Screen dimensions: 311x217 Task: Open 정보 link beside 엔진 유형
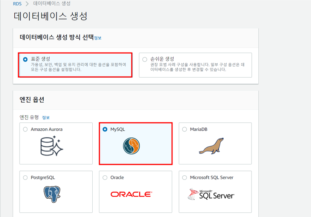pos(46,118)
